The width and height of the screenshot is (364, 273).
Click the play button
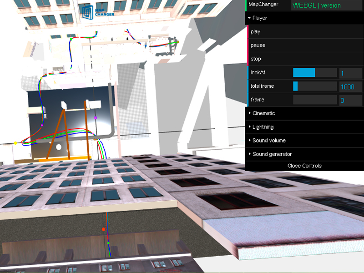305,31
